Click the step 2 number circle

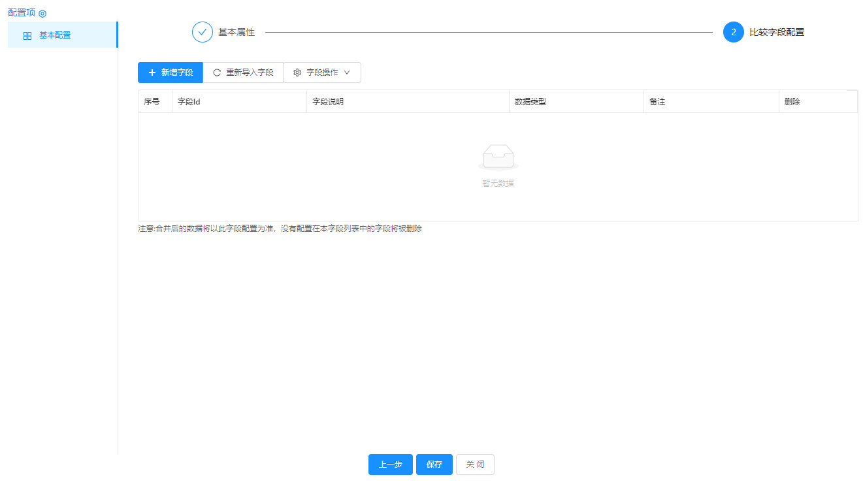(x=734, y=32)
